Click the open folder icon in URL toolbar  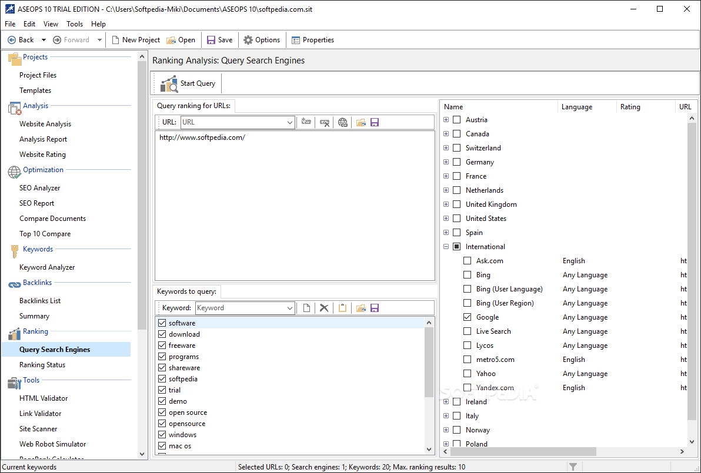pyautogui.click(x=360, y=122)
